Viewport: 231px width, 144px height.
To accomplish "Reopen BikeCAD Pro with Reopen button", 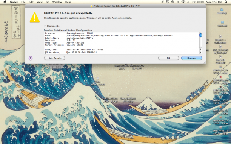I will click(x=191, y=58).
